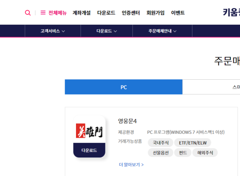Select the PC tab
This screenshot has width=240, height=176.
pos(124,87)
